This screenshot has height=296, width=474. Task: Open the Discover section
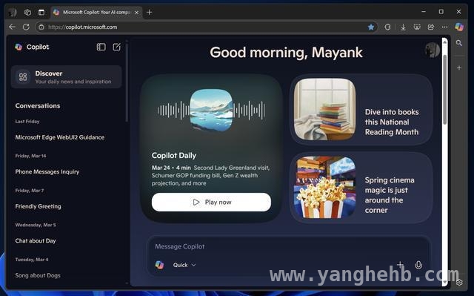coord(67,77)
